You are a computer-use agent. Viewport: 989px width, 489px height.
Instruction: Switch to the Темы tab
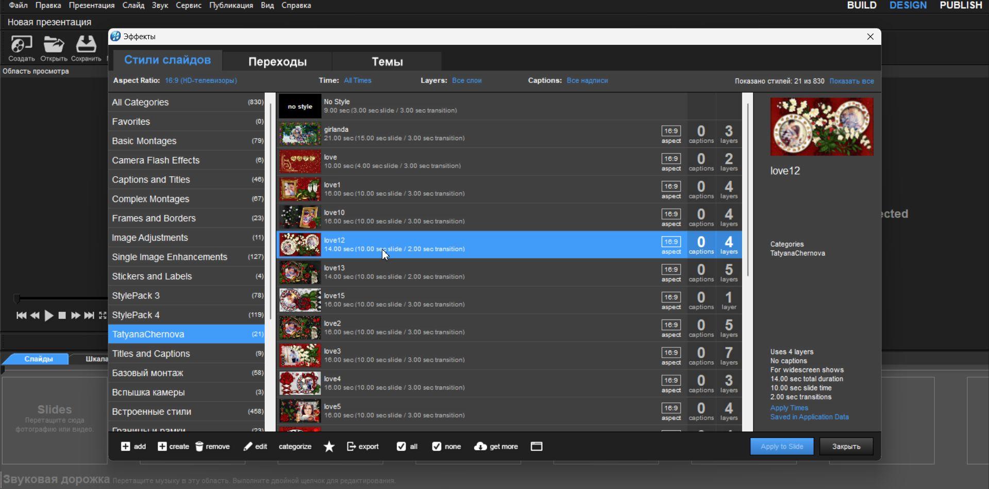[387, 61]
